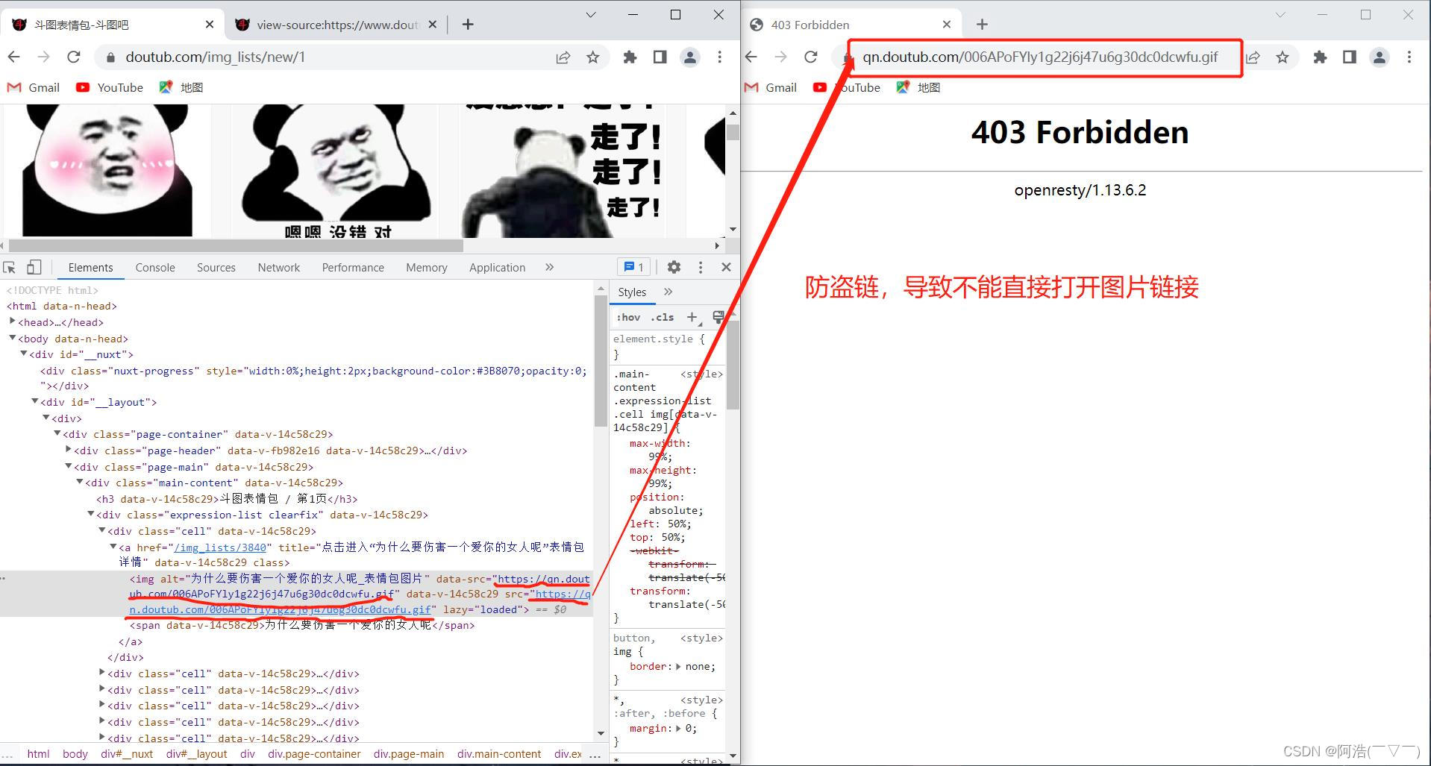Open tab search chevron in left window
1431x766 pixels.
[591, 14]
